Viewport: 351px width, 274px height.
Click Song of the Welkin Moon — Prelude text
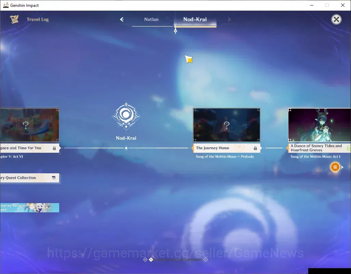(x=225, y=157)
